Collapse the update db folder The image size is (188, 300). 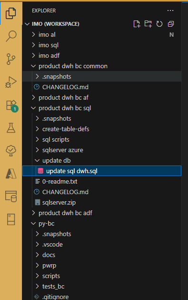37,160
